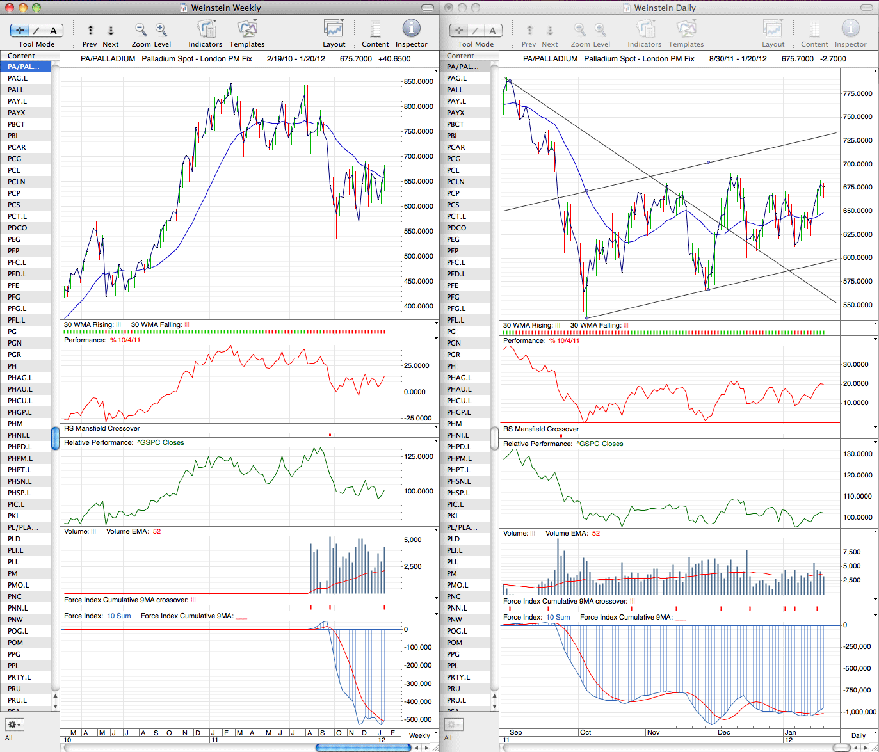Zoom in using the plus magnifier
This screenshot has width=879, height=752.
pyautogui.click(x=161, y=29)
